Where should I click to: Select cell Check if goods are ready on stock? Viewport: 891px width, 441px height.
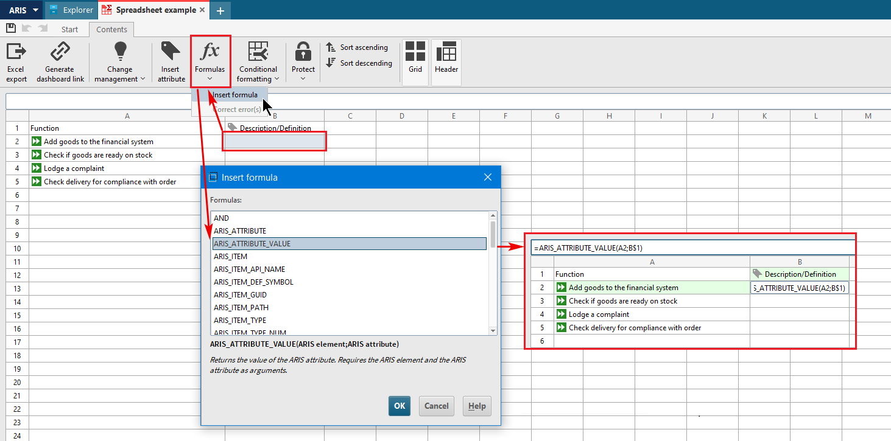click(x=127, y=155)
